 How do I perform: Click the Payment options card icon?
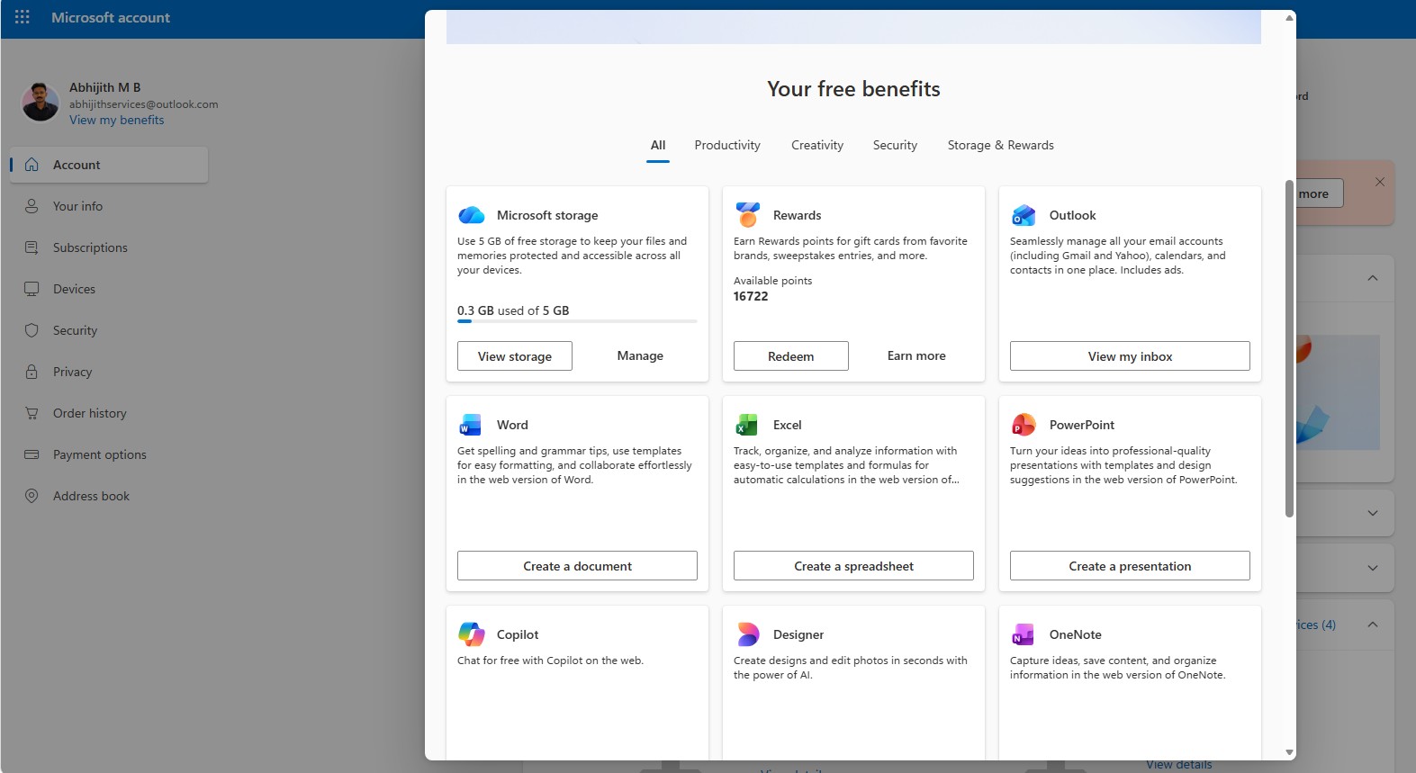(x=32, y=454)
